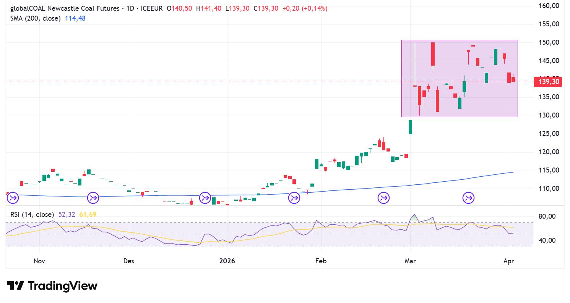The image size is (570, 303).
Task: Open the event marker just before the Mar label
Action: pyautogui.click(x=383, y=198)
